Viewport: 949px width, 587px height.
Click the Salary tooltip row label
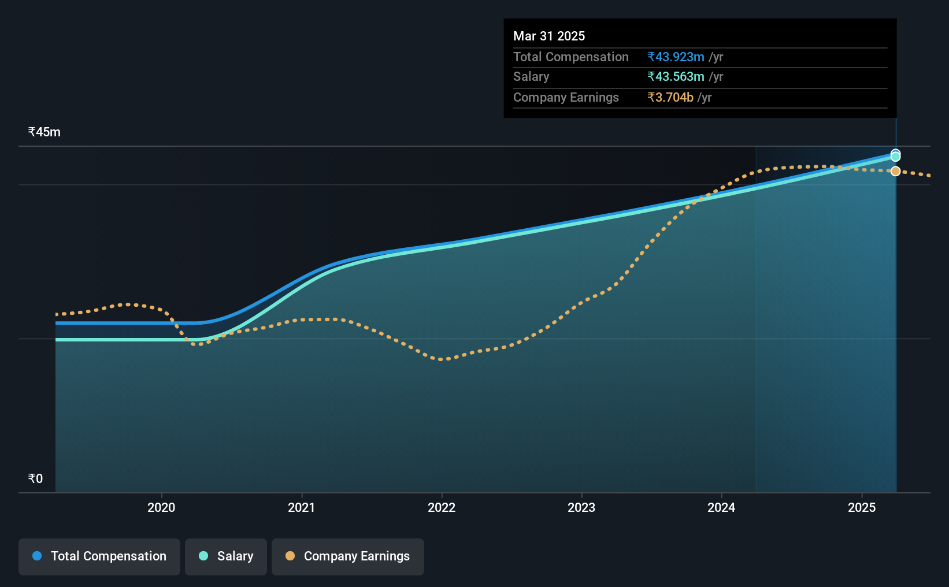(531, 76)
